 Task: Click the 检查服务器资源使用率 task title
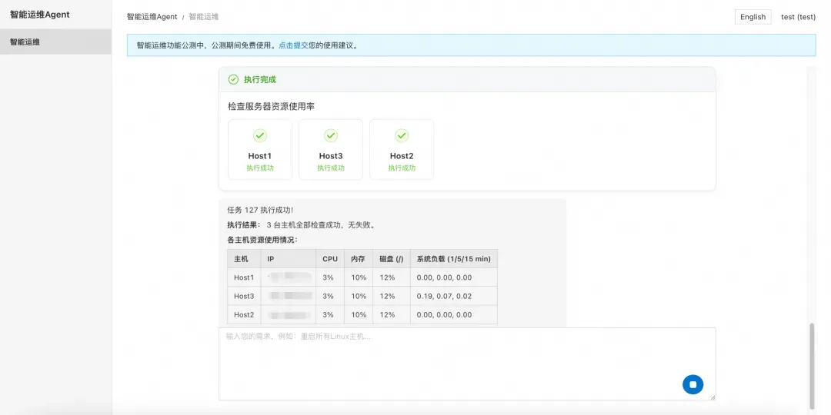click(272, 106)
